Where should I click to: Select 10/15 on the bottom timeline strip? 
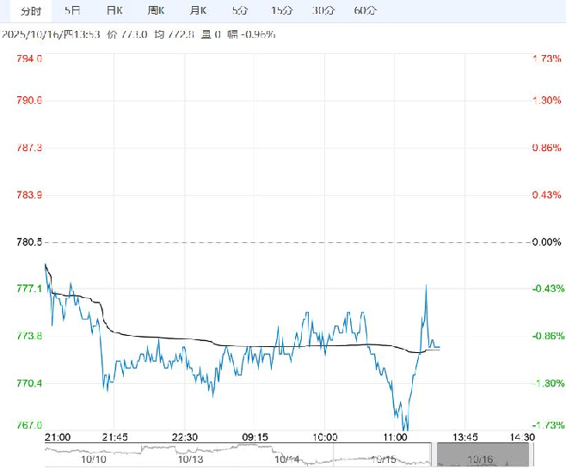pyautogui.click(x=383, y=460)
